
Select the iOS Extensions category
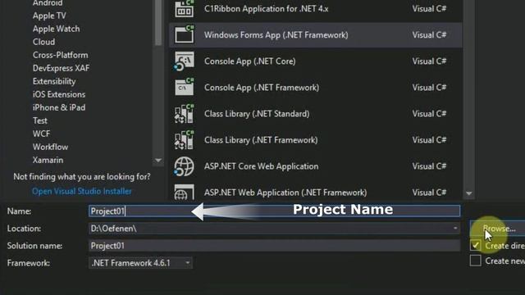coord(59,94)
